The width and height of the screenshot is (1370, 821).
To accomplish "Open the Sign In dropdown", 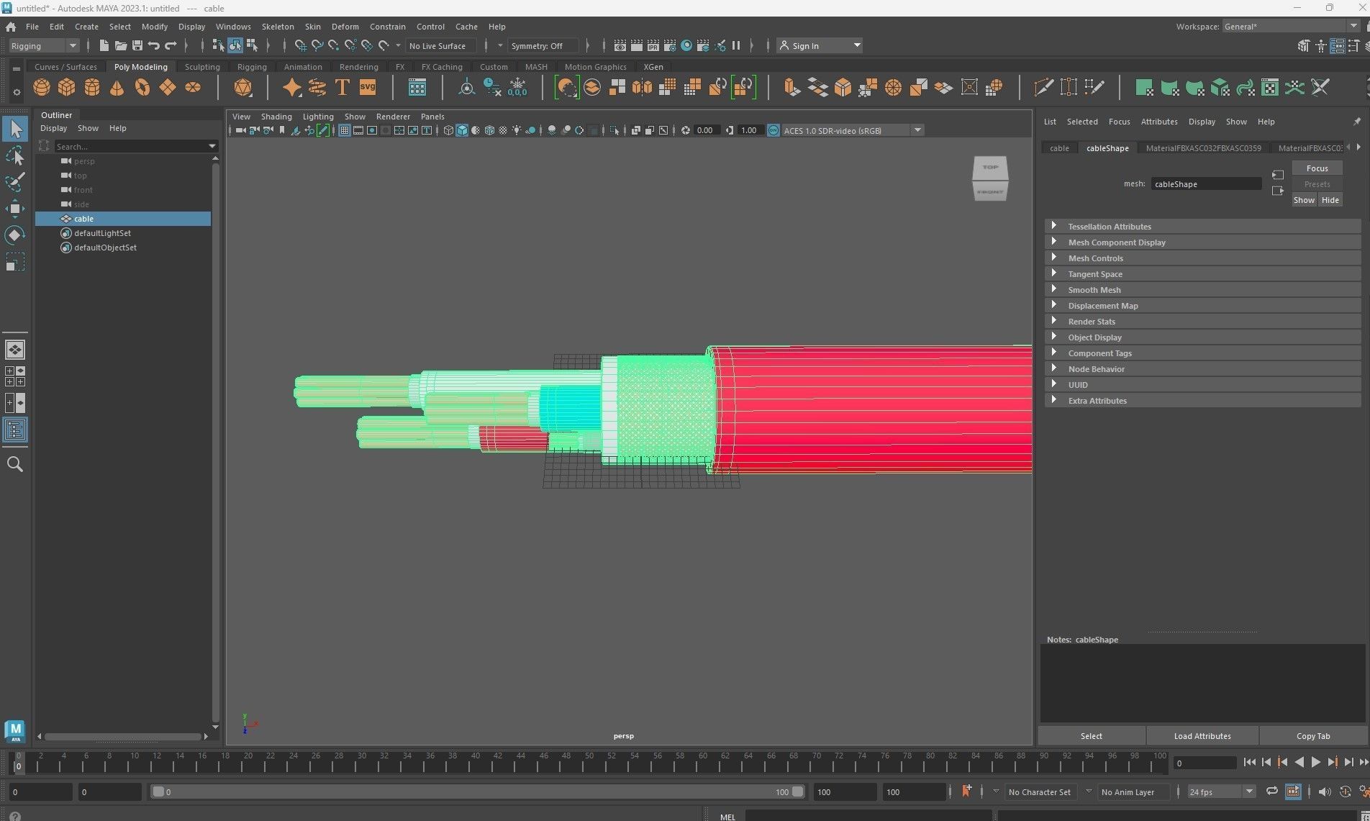I will pos(819,45).
